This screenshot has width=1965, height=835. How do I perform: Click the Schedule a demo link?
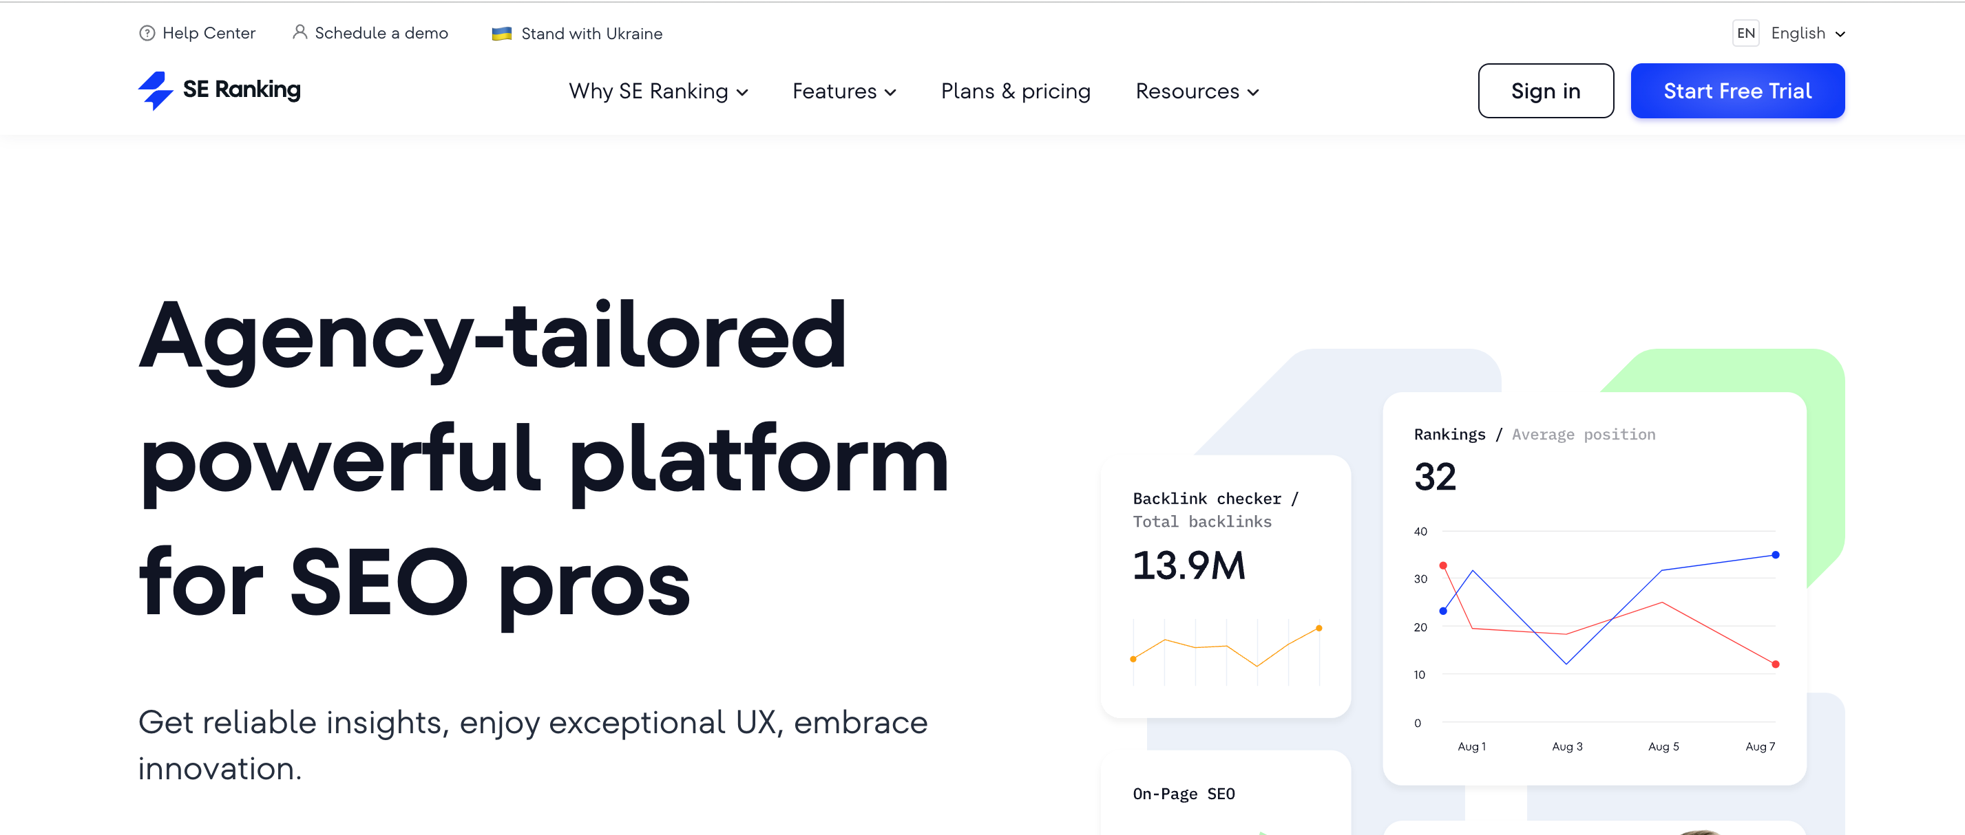tap(381, 34)
